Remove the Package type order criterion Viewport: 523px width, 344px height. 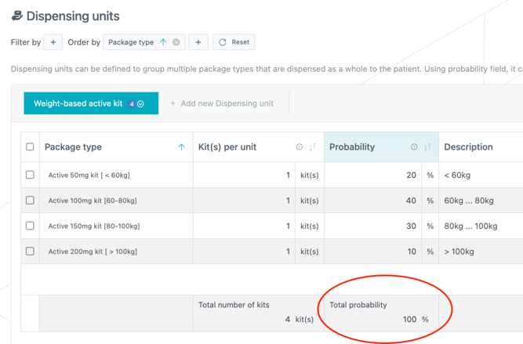coord(176,42)
